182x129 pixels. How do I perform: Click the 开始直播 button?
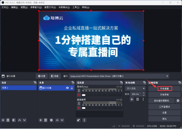[x=165, y=89]
